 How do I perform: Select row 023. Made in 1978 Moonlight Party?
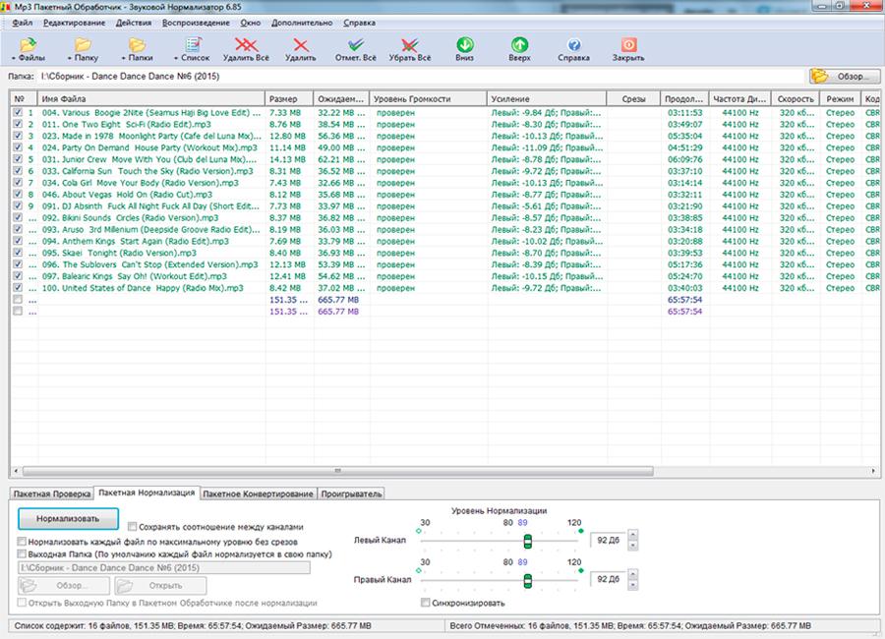click(x=445, y=136)
